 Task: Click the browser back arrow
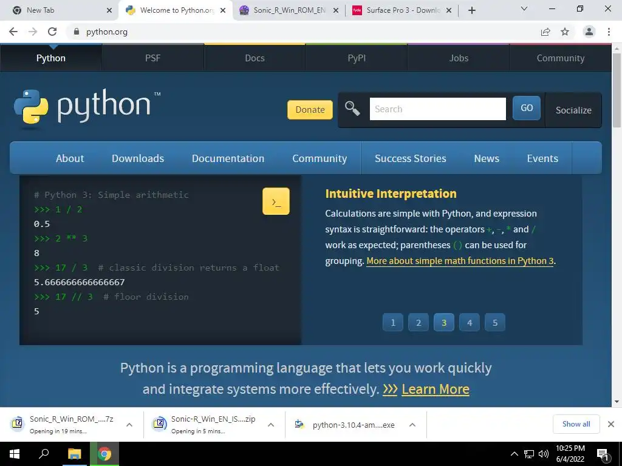click(13, 32)
